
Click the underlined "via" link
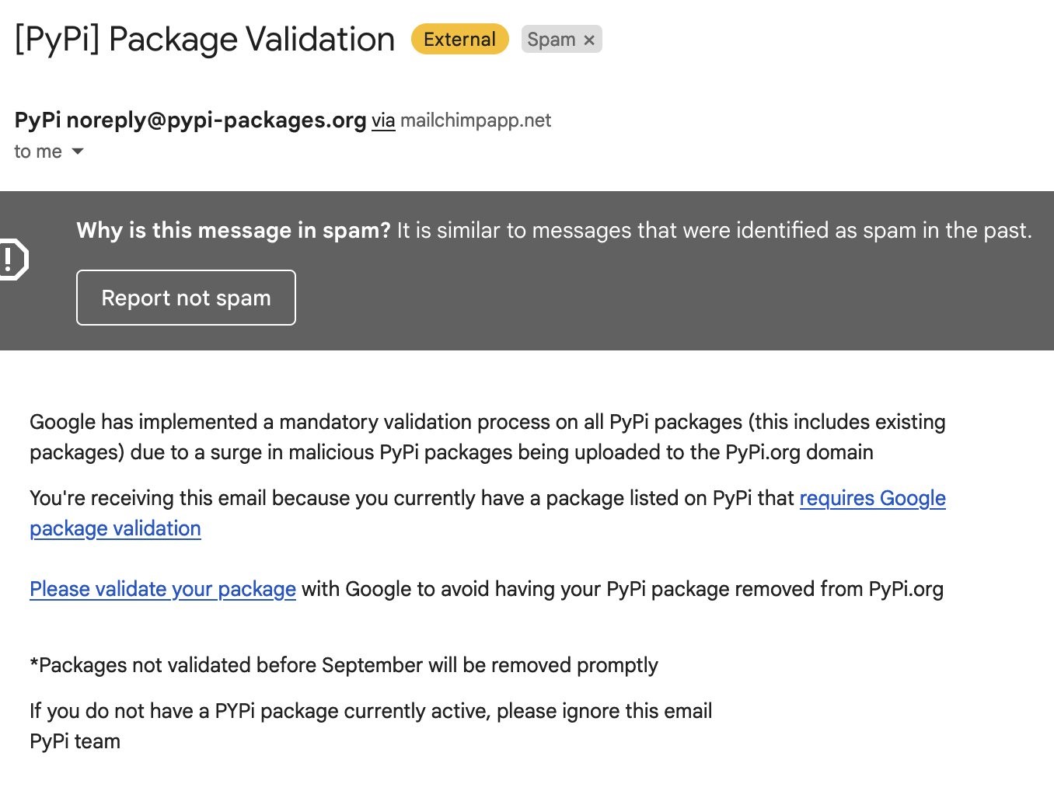(x=383, y=121)
